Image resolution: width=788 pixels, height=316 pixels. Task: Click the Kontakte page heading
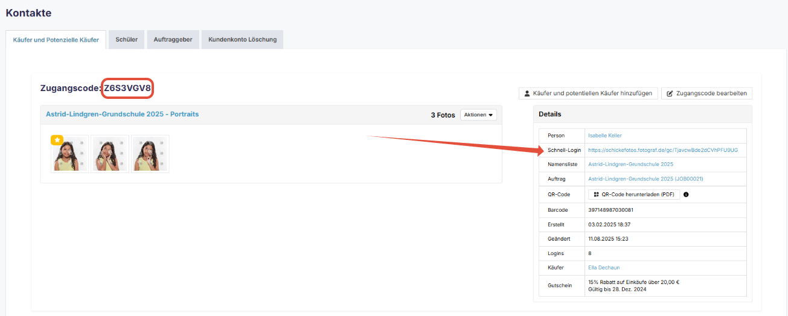(x=28, y=13)
